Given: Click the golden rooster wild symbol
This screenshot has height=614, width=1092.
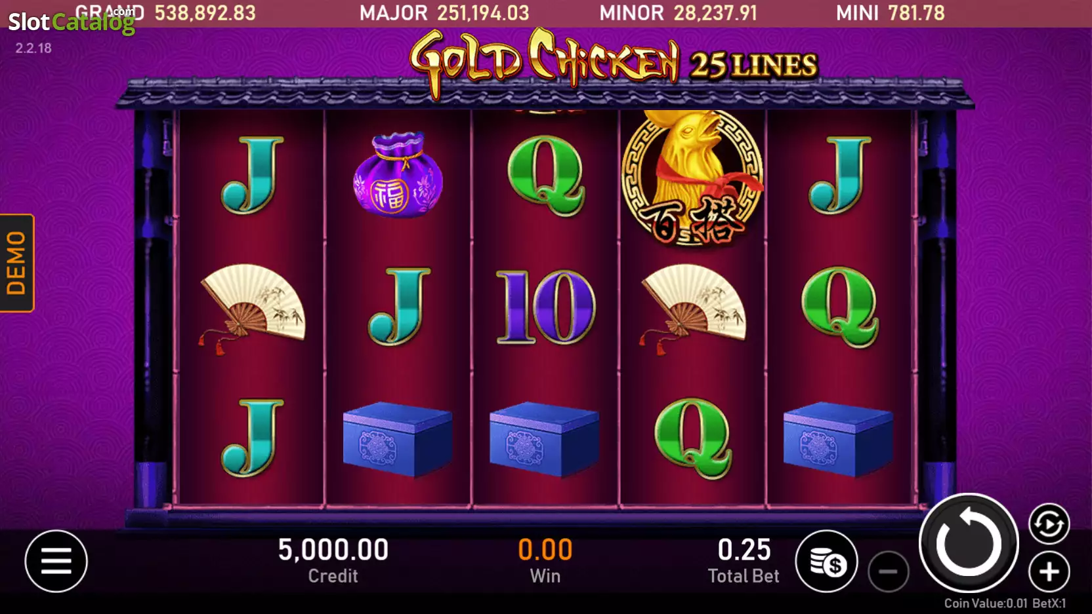Looking at the screenshot, I should tap(693, 177).
